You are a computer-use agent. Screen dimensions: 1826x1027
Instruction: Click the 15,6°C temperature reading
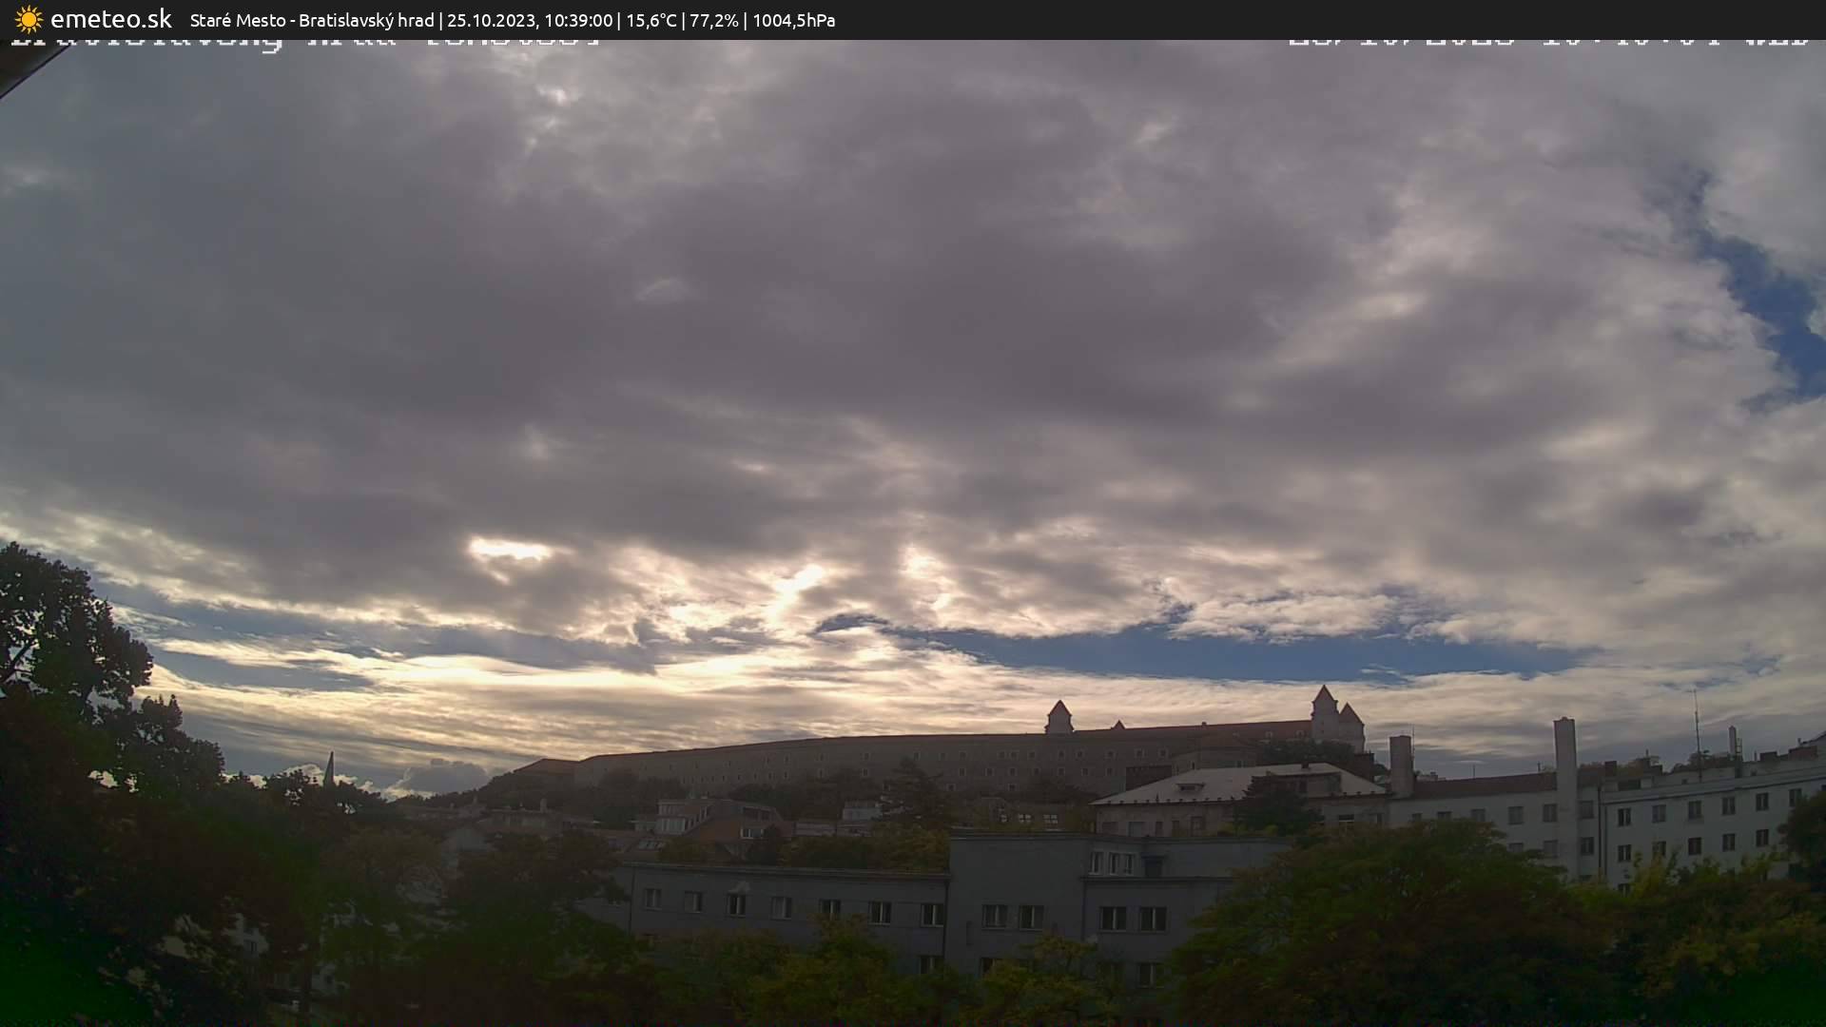651,20
